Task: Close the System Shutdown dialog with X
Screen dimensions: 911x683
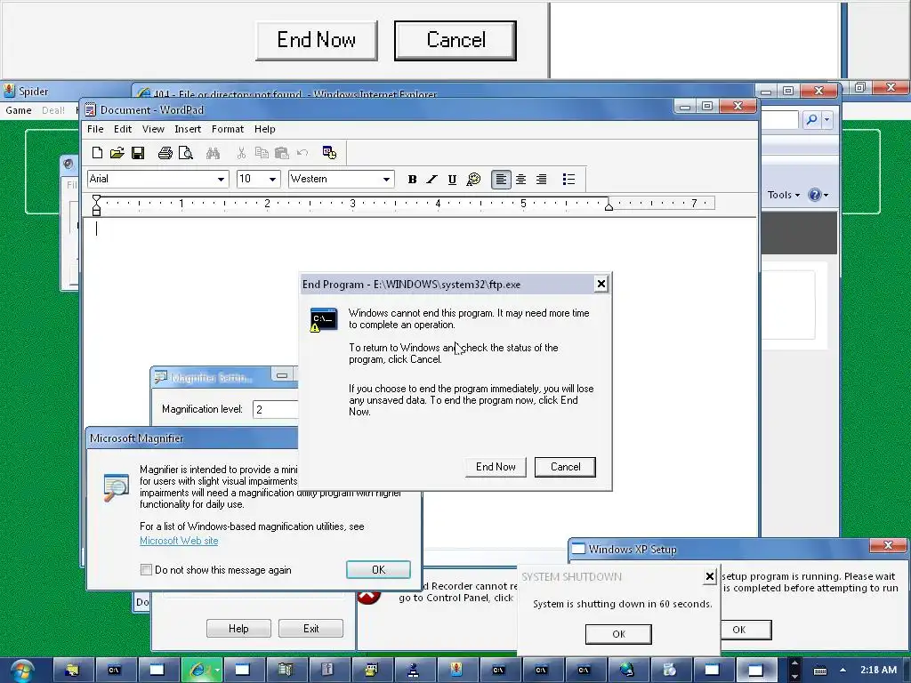Action: click(x=709, y=576)
